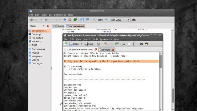Open gedit Help menu
The width and height of the screenshot is (197, 111).
coord(116,39)
